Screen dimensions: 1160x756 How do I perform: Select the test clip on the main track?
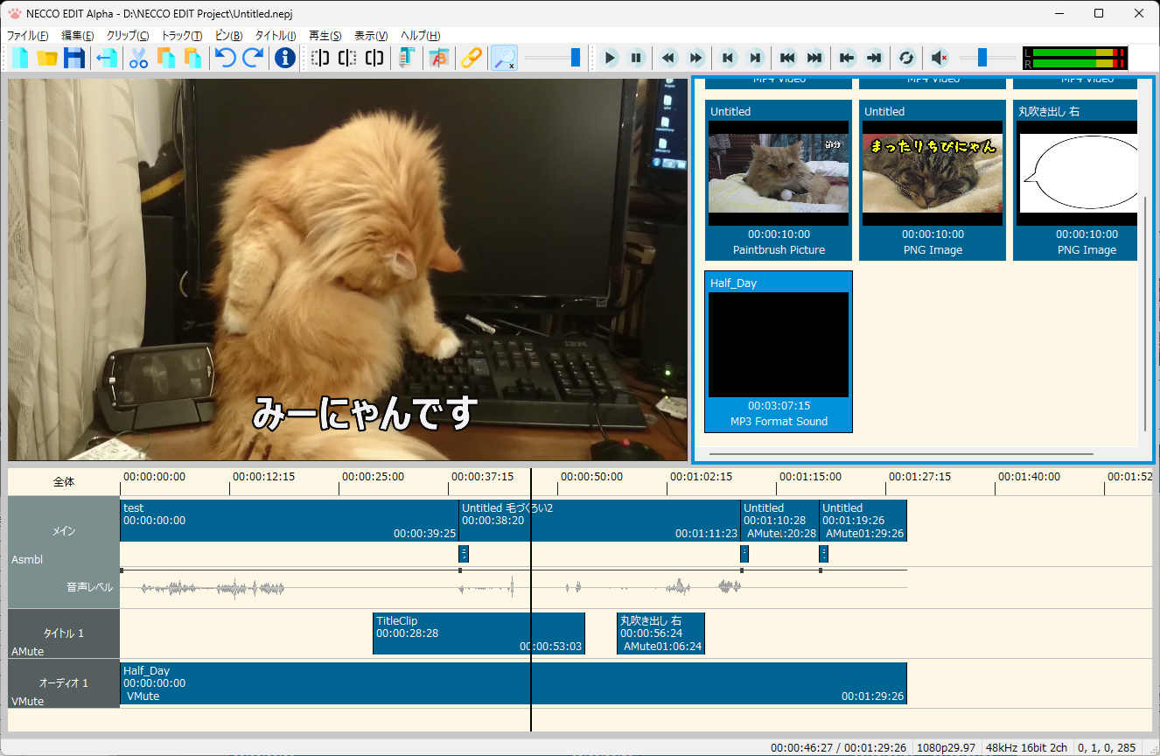[290, 521]
